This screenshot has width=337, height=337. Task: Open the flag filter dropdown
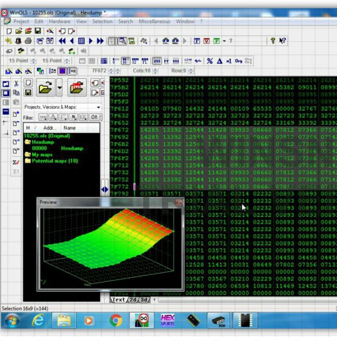73,117
